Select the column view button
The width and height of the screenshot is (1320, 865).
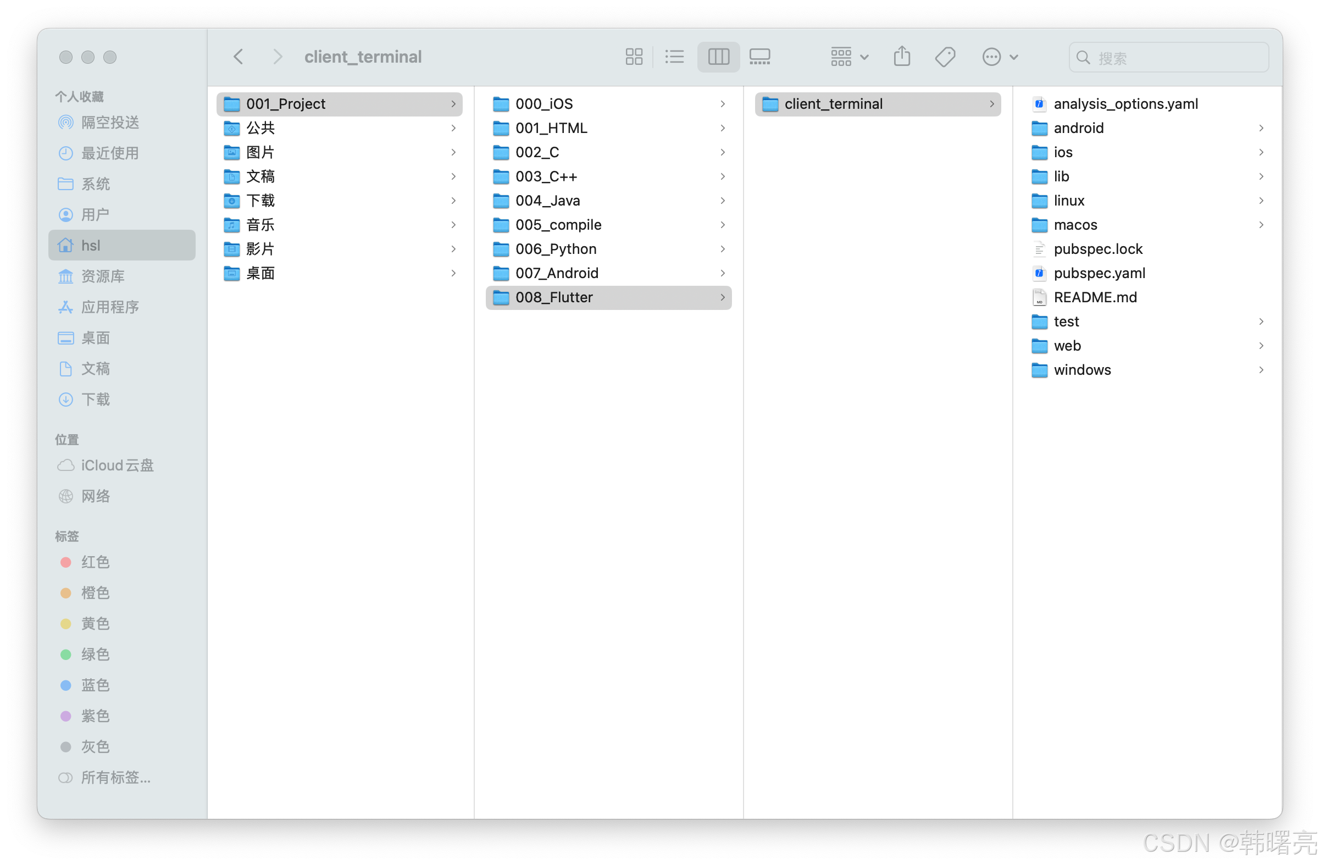718,57
